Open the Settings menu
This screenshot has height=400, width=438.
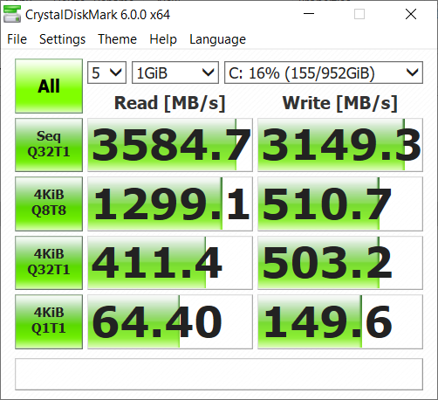[x=62, y=39]
